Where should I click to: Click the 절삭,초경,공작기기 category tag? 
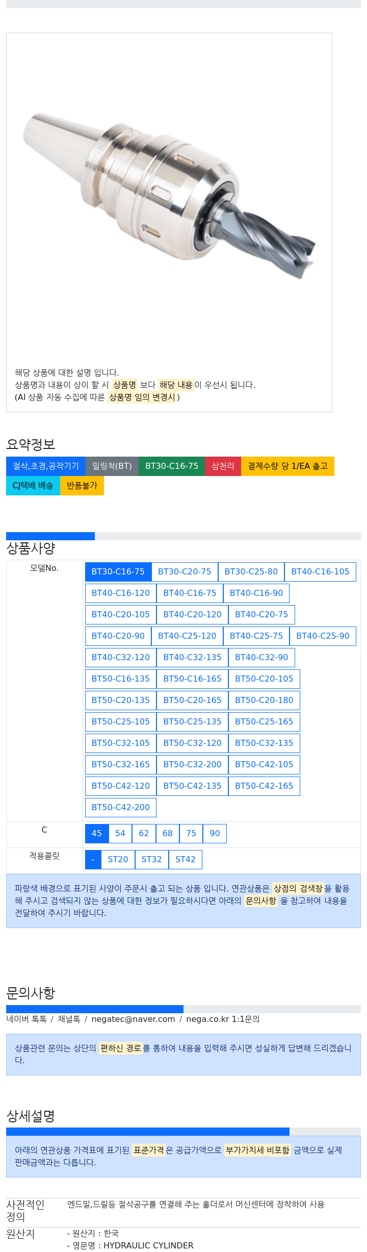tap(46, 466)
